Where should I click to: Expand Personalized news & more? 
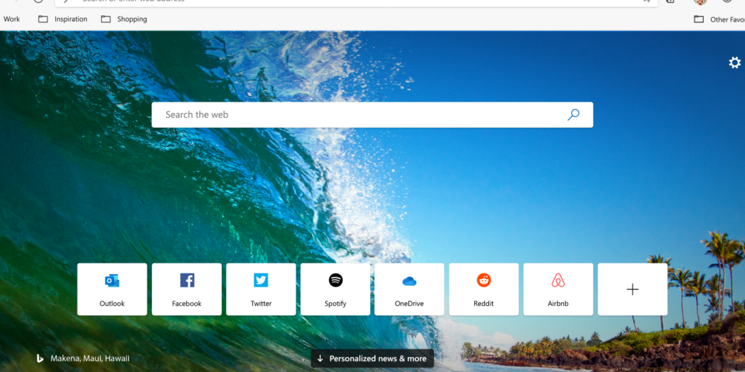click(372, 358)
